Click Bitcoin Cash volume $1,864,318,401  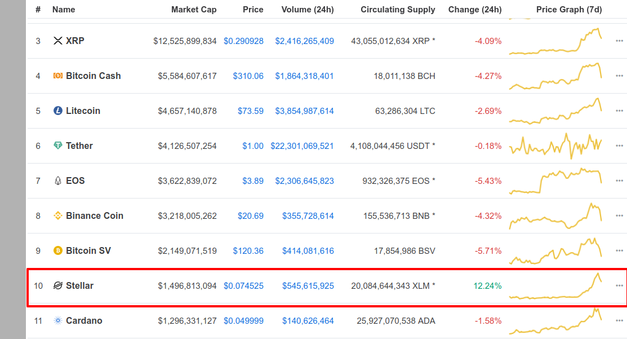point(304,76)
